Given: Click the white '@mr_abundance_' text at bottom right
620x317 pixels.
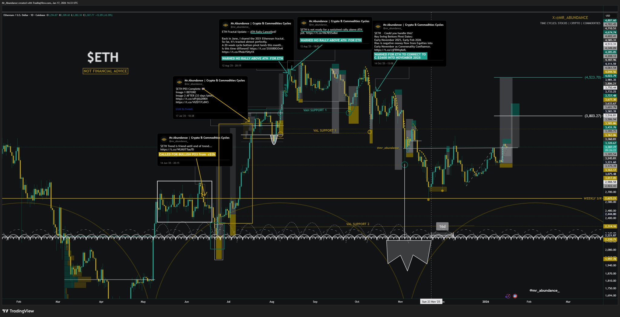Looking at the screenshot, I should coord(545,290).
